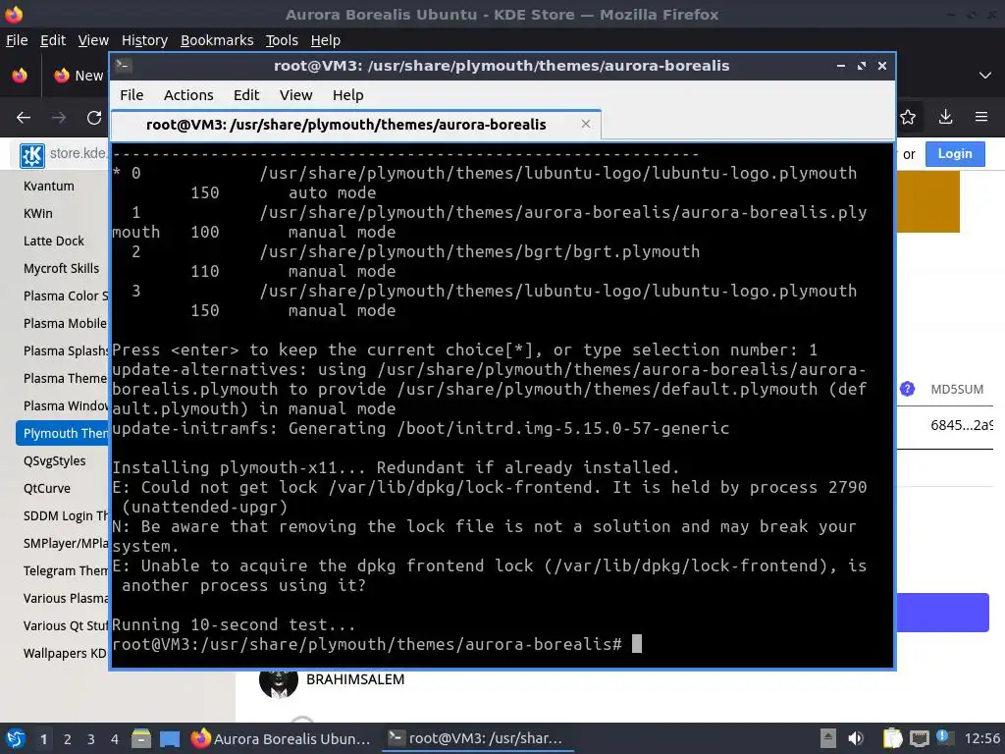Switch to virtual desktop 3

coord(91,740)
